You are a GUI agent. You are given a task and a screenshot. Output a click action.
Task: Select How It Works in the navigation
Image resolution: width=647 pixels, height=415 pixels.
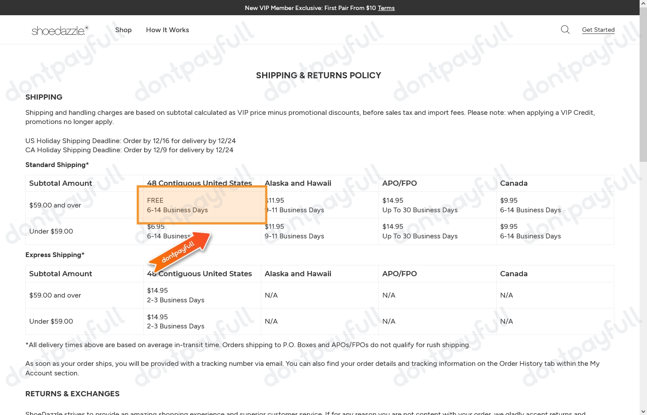pyautogui.click(x=167, y=30)
